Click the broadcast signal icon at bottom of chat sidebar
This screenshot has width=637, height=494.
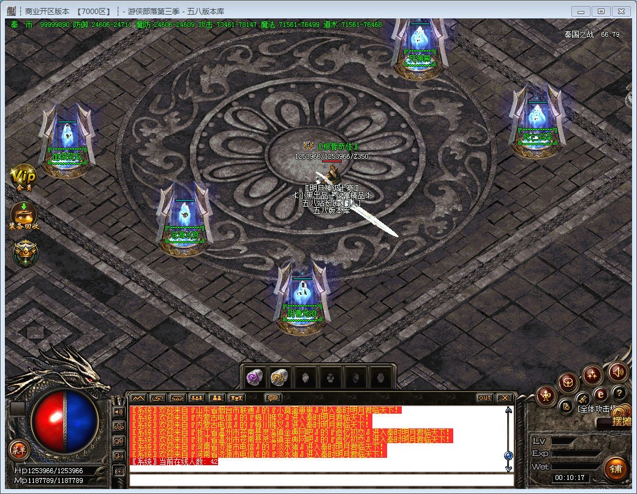pos(119,471)
